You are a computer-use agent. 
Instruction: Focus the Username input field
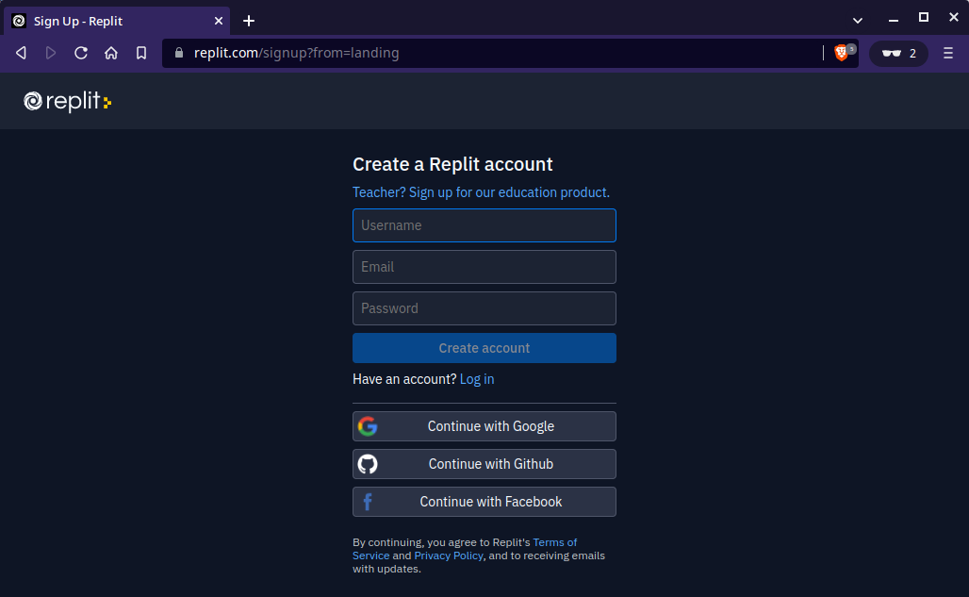(x=484, y=225)
